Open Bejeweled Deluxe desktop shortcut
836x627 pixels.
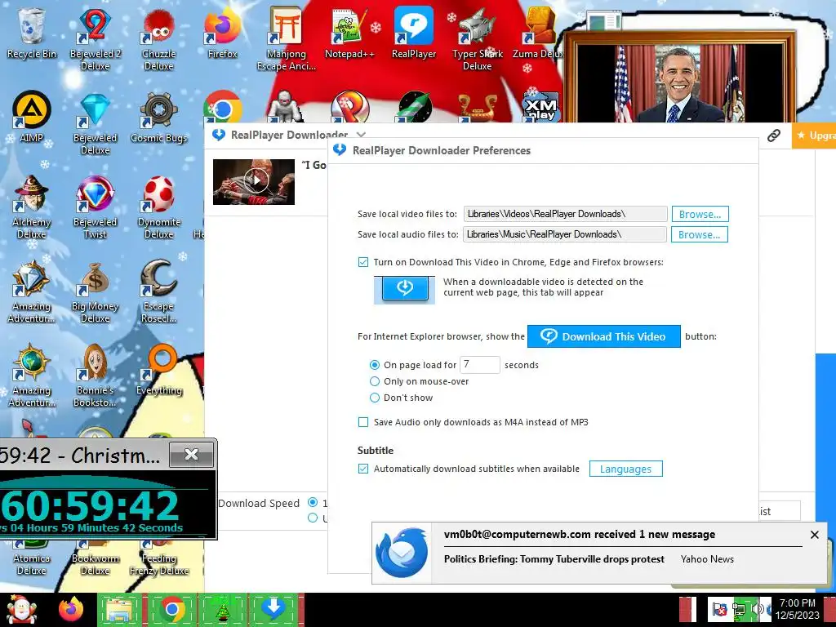(96, 122)
